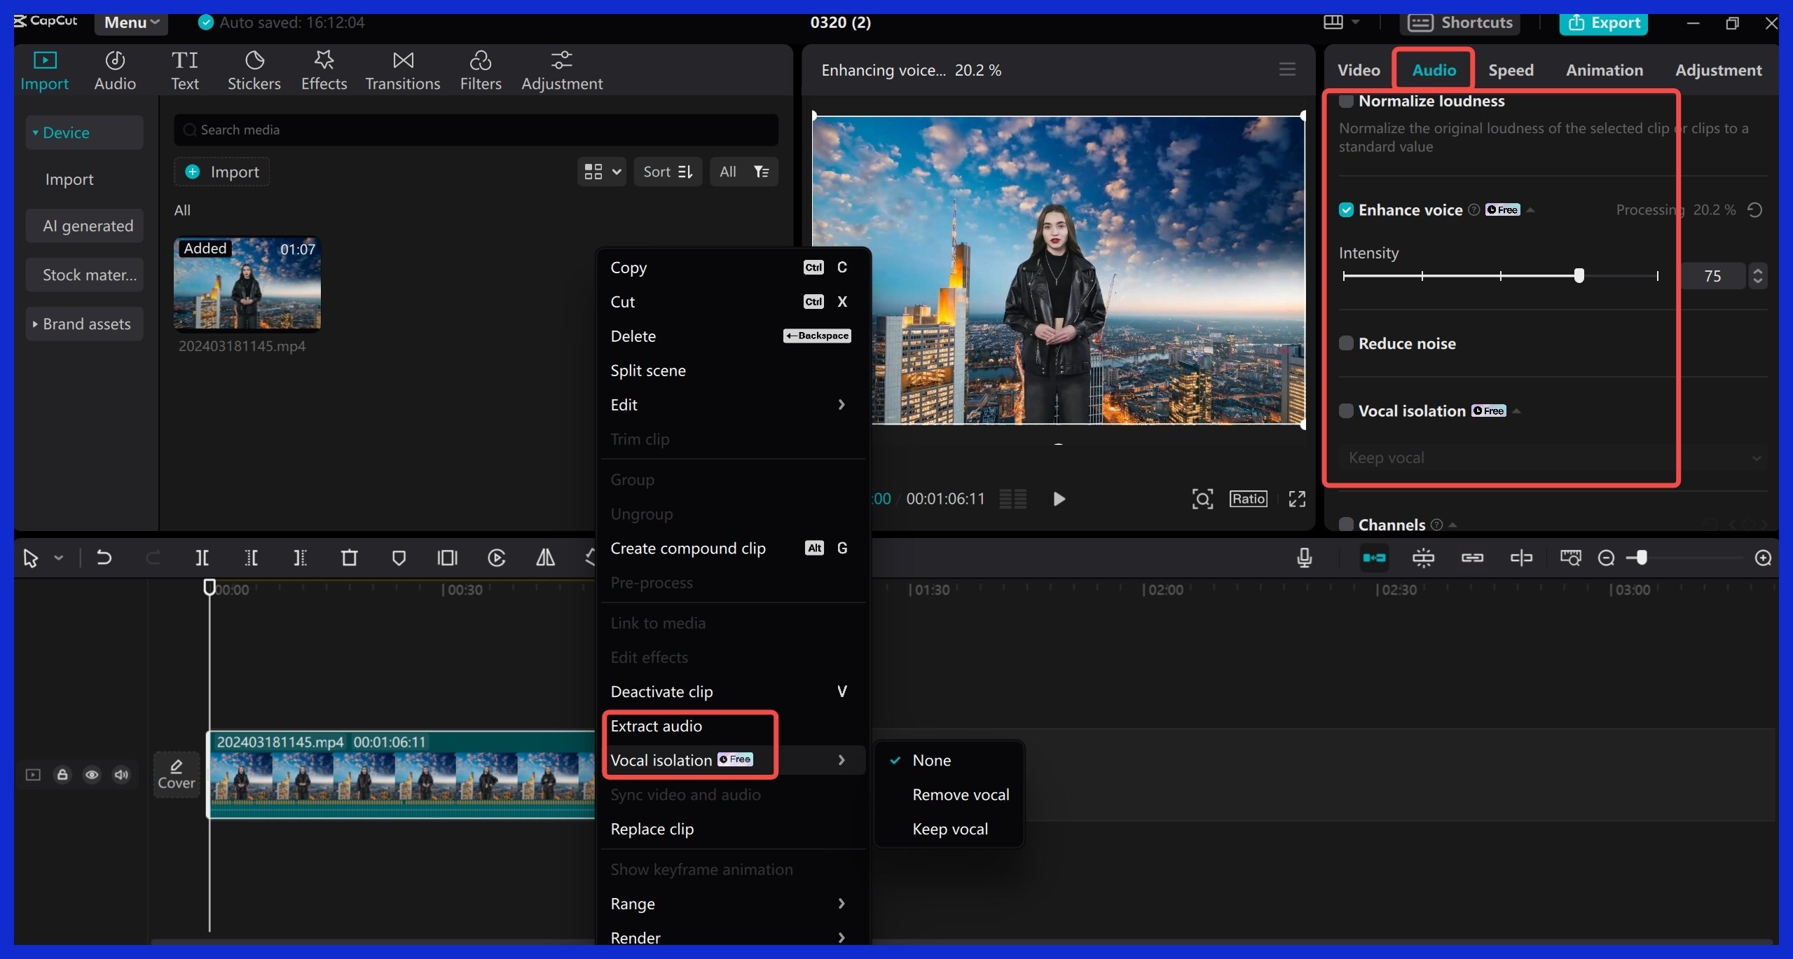Adjust the Enhance voice Intensity slider

pos(1579,276)
